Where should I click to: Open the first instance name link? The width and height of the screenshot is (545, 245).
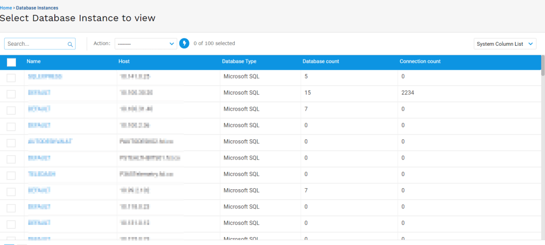pos(45,77)
